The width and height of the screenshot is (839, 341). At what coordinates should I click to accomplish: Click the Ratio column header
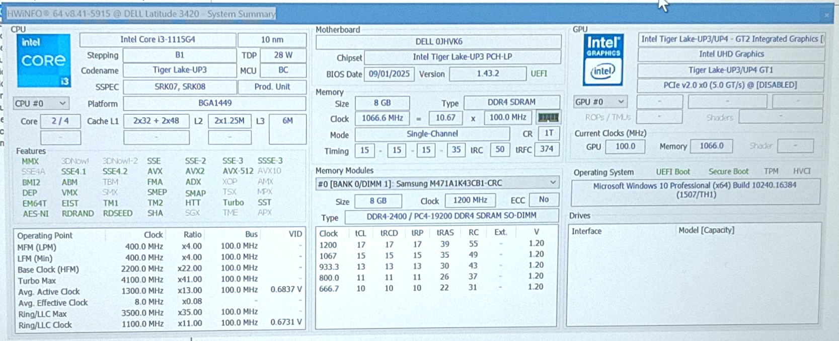pos(192,235)
